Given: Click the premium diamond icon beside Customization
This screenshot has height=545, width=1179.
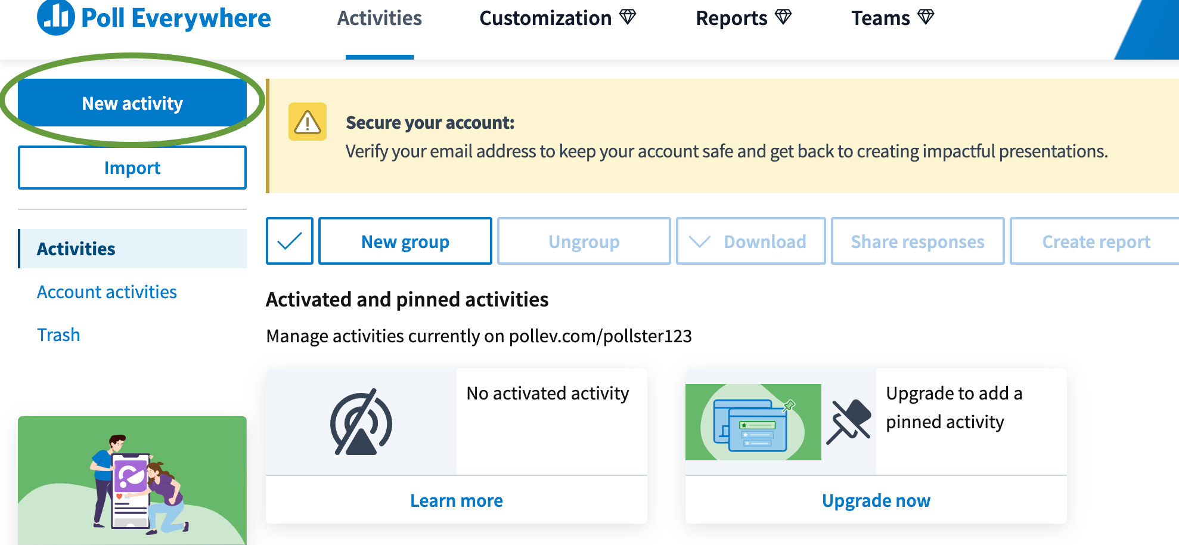Looking at the screenshot, I should 628,18.
